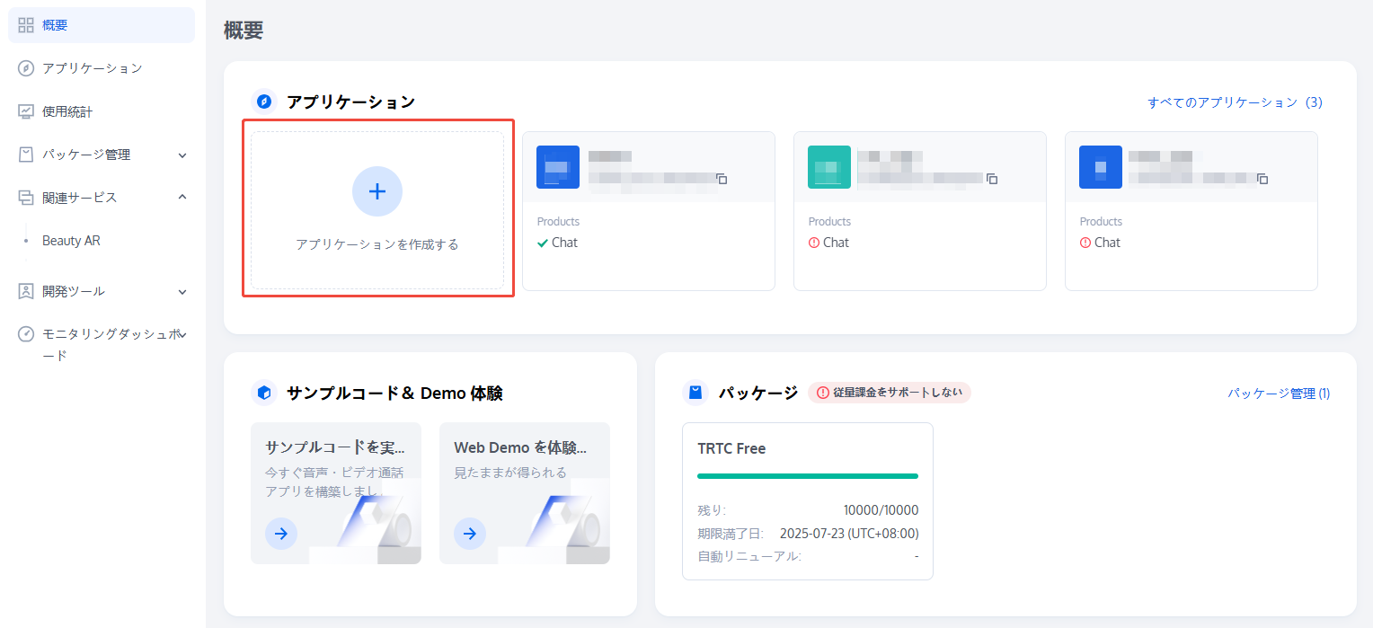The image size is (1373, 628).
Task: Select the 概要 sidebar menu item
Action: (55, 25)
